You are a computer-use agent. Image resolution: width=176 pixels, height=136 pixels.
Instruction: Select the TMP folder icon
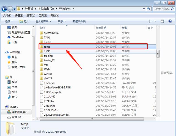[x=41, y=51]
